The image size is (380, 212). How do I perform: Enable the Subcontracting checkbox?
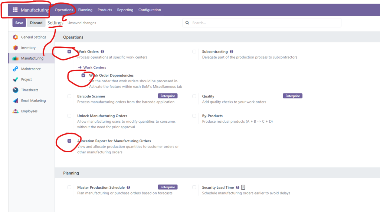click(194, 52)
